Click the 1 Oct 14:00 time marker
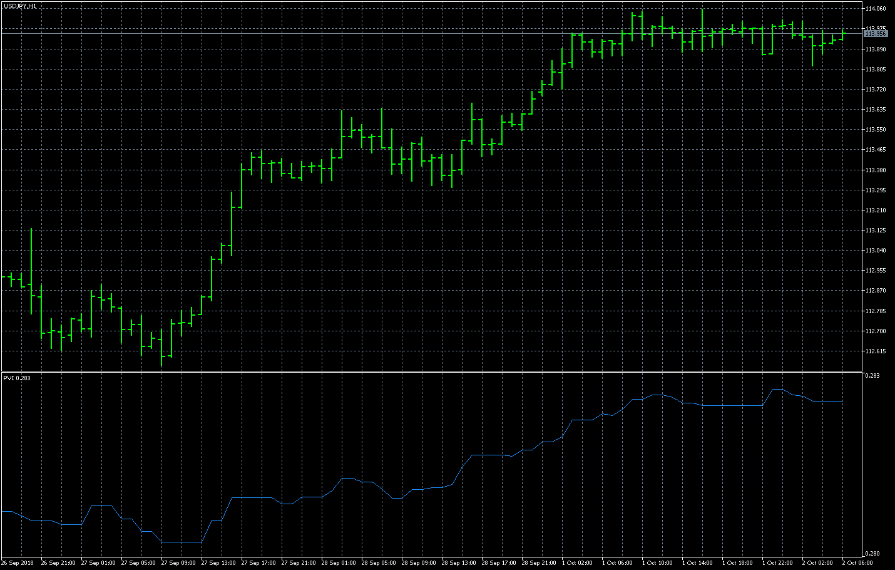 tap(697, 563)
